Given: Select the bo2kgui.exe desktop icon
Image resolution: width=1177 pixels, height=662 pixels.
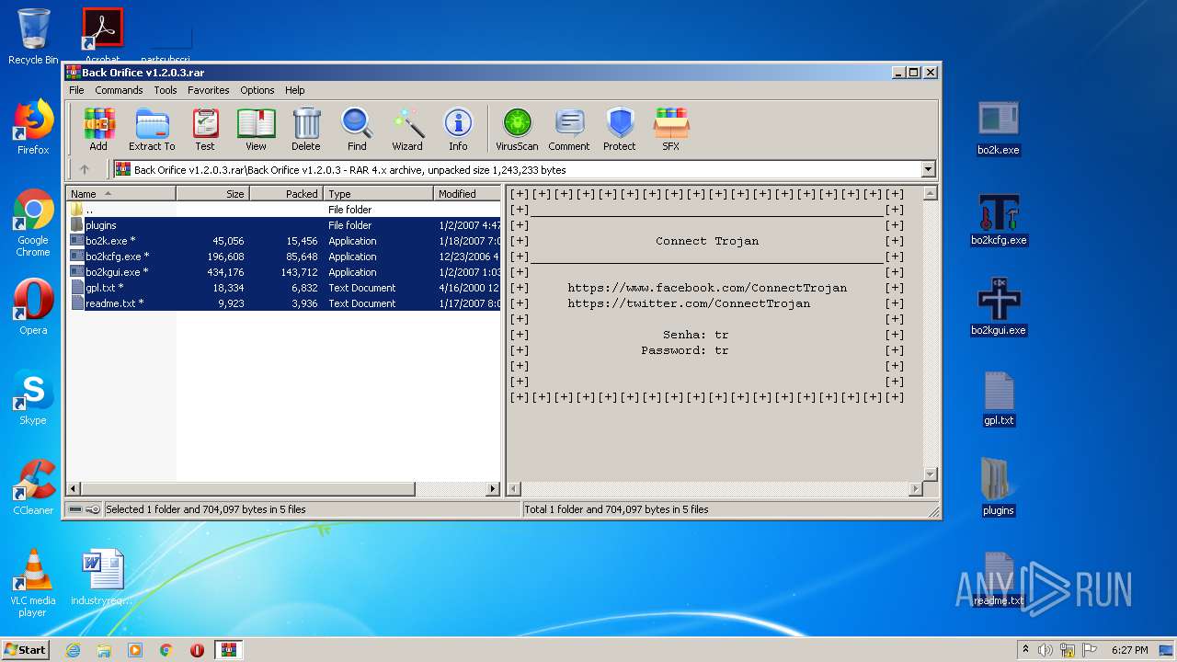Looking at the screenshot, I should pyautogui.click(x=999, y=308).
